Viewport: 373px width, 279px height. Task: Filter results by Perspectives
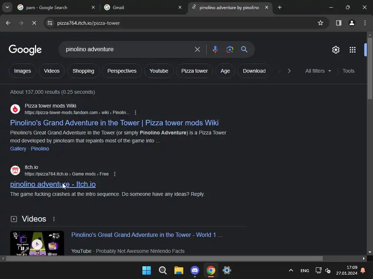122,71
